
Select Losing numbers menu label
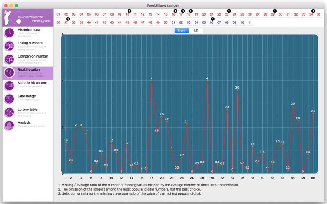[x=30, y=43]
